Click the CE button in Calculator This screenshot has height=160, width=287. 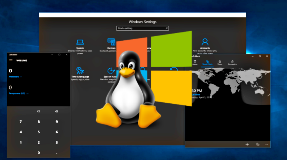point(39,111)
